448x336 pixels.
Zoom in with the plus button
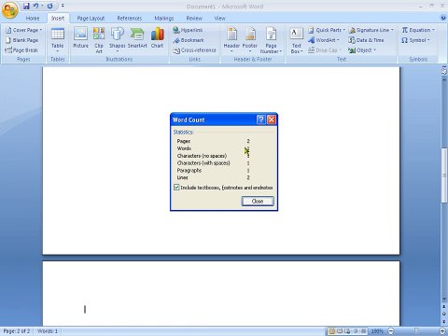pyautogui.click(x=442, y=331)
